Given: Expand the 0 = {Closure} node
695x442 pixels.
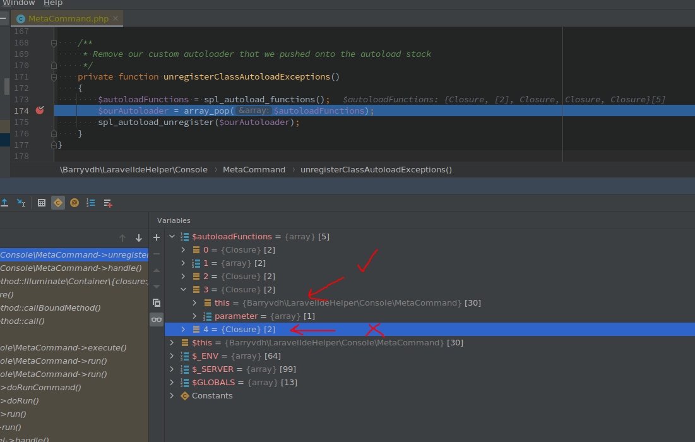Looking at the screenshot, I should pyautogui.click(x=183, y=250).
